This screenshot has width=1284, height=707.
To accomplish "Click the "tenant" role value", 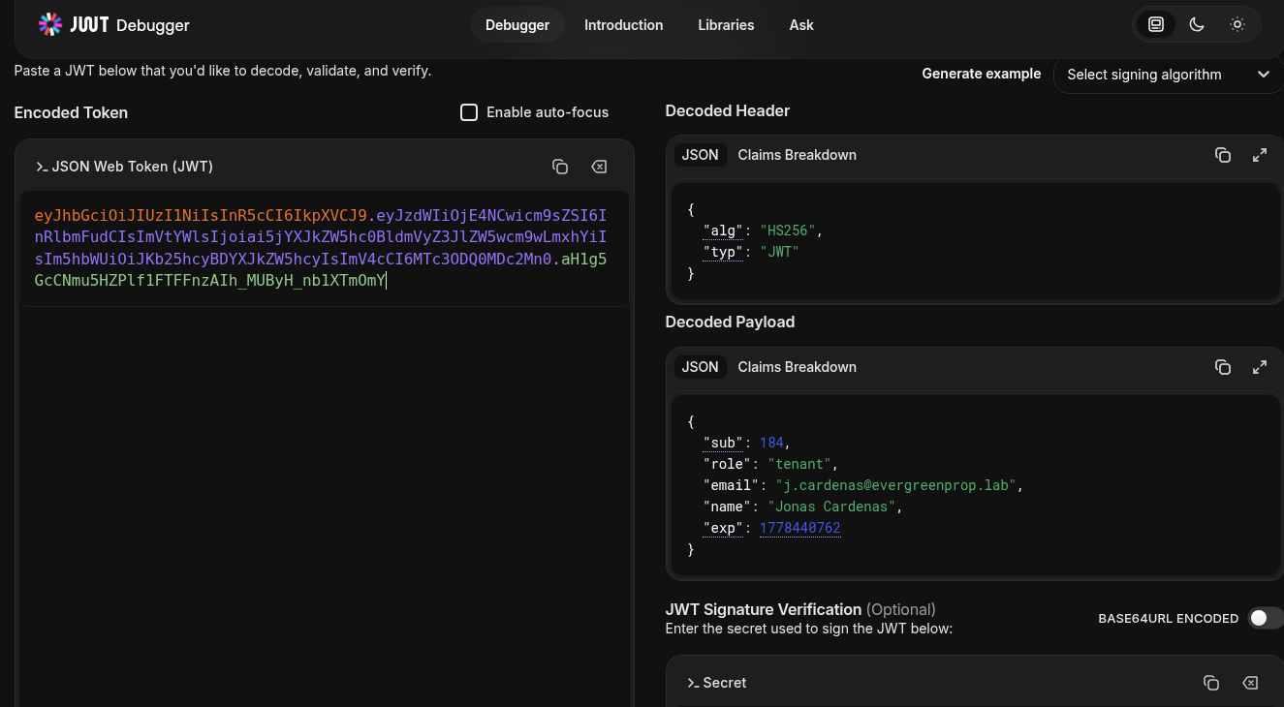I will pyautogui.click(x=799, y=464).
